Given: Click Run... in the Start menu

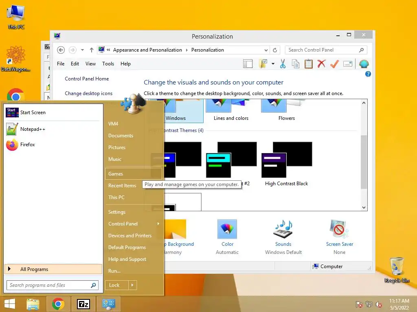Looking at the screenshot, I should 114,271.
